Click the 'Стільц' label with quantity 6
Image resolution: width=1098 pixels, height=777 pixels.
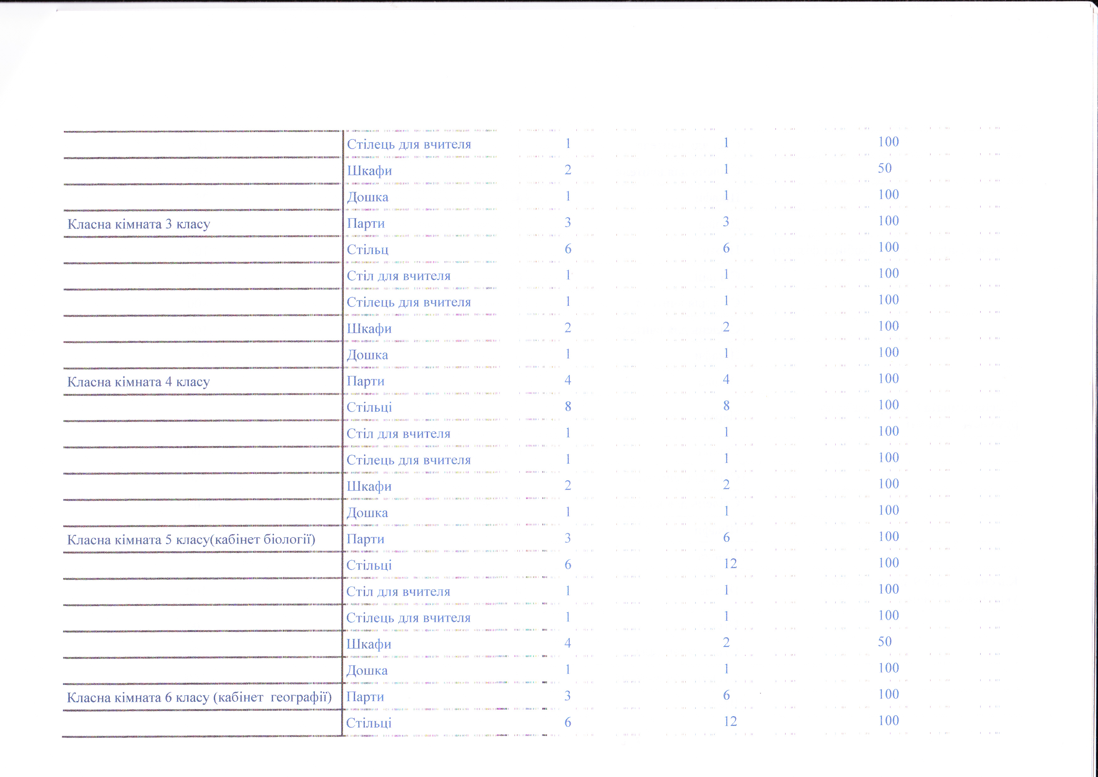coord(367,249)
